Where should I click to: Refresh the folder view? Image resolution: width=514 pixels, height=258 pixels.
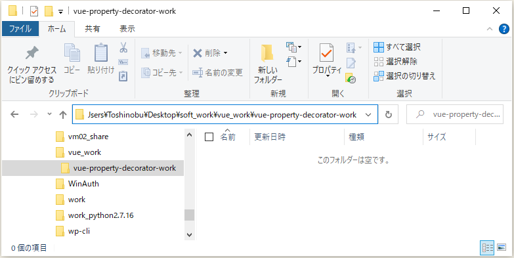(389, 114)
